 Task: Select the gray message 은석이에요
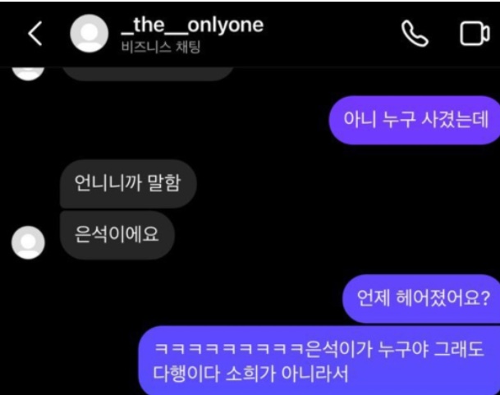tap(117, 235)
